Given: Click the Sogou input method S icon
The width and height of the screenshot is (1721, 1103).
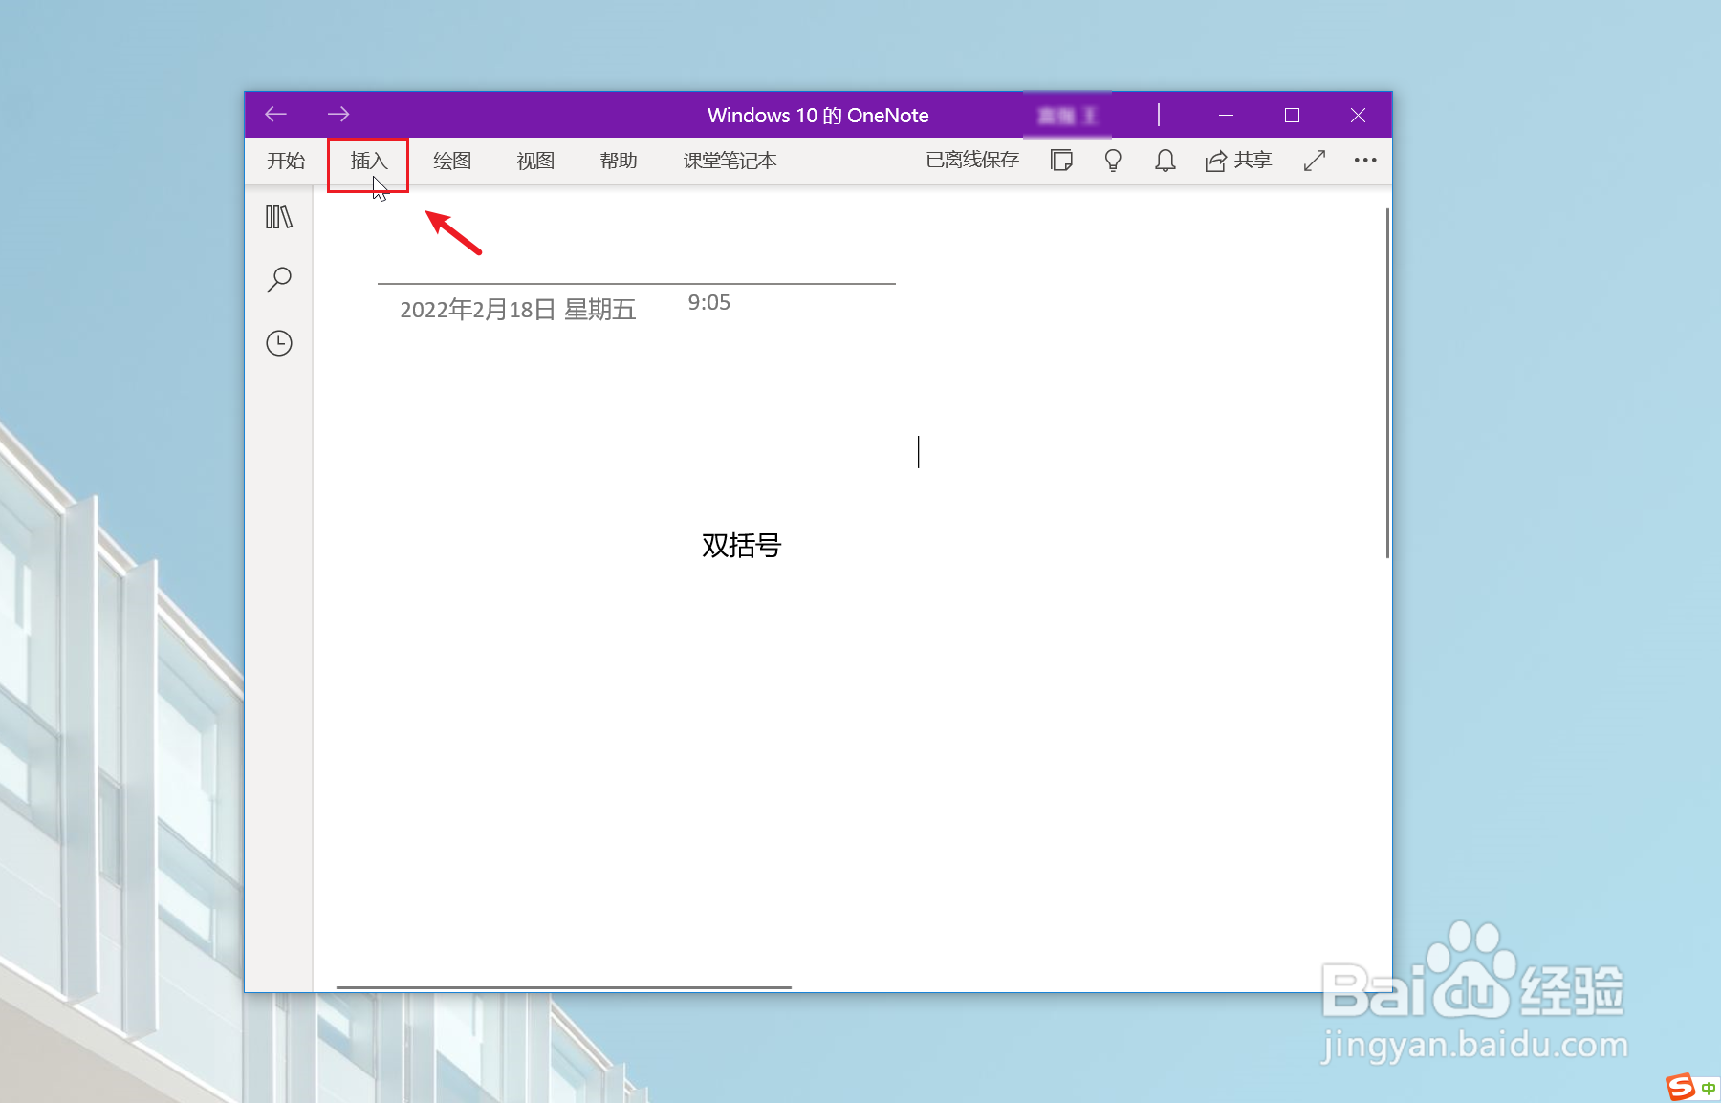Looking at the screenshot, I should (1681, 1088).
